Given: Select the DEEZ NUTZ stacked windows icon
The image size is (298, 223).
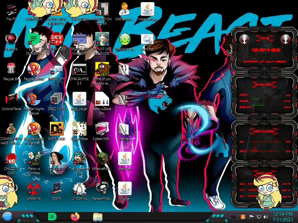Looking at the screenshot, I should tap(57, 102).
